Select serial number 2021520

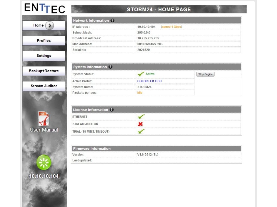[143, 50]
